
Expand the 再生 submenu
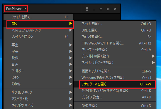pos(38,45)
